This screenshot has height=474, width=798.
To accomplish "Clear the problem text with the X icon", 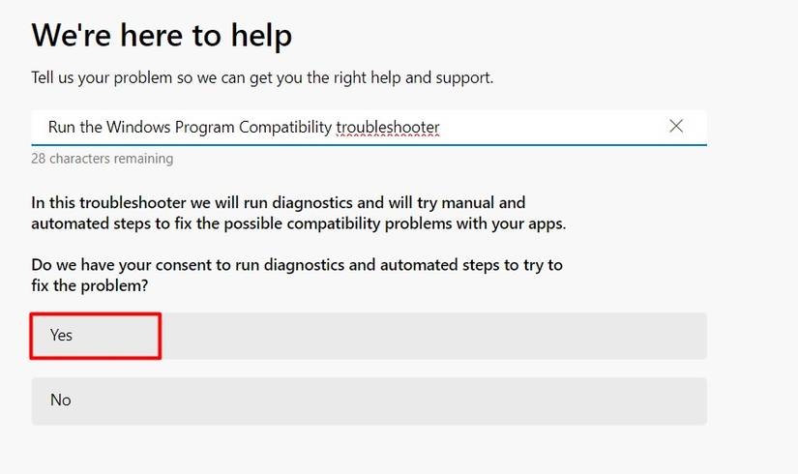I will (676, 127).
